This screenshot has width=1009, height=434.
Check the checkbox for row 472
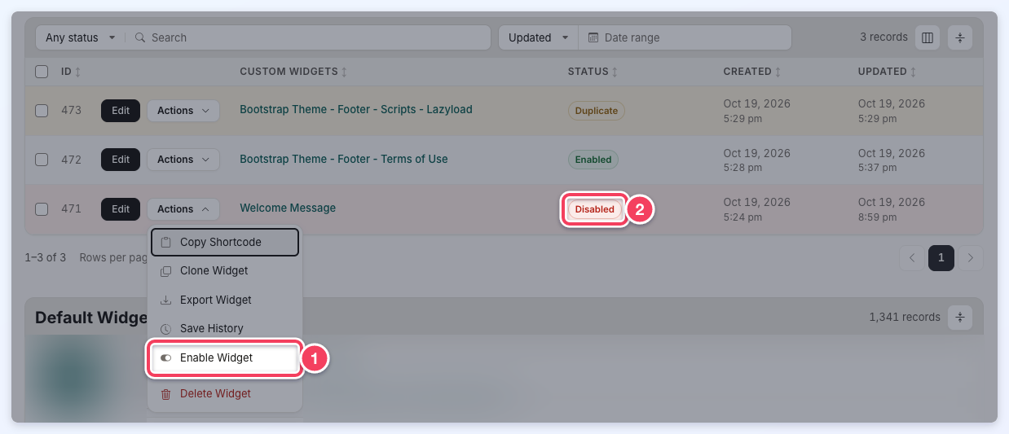click(x=42, y=160)
